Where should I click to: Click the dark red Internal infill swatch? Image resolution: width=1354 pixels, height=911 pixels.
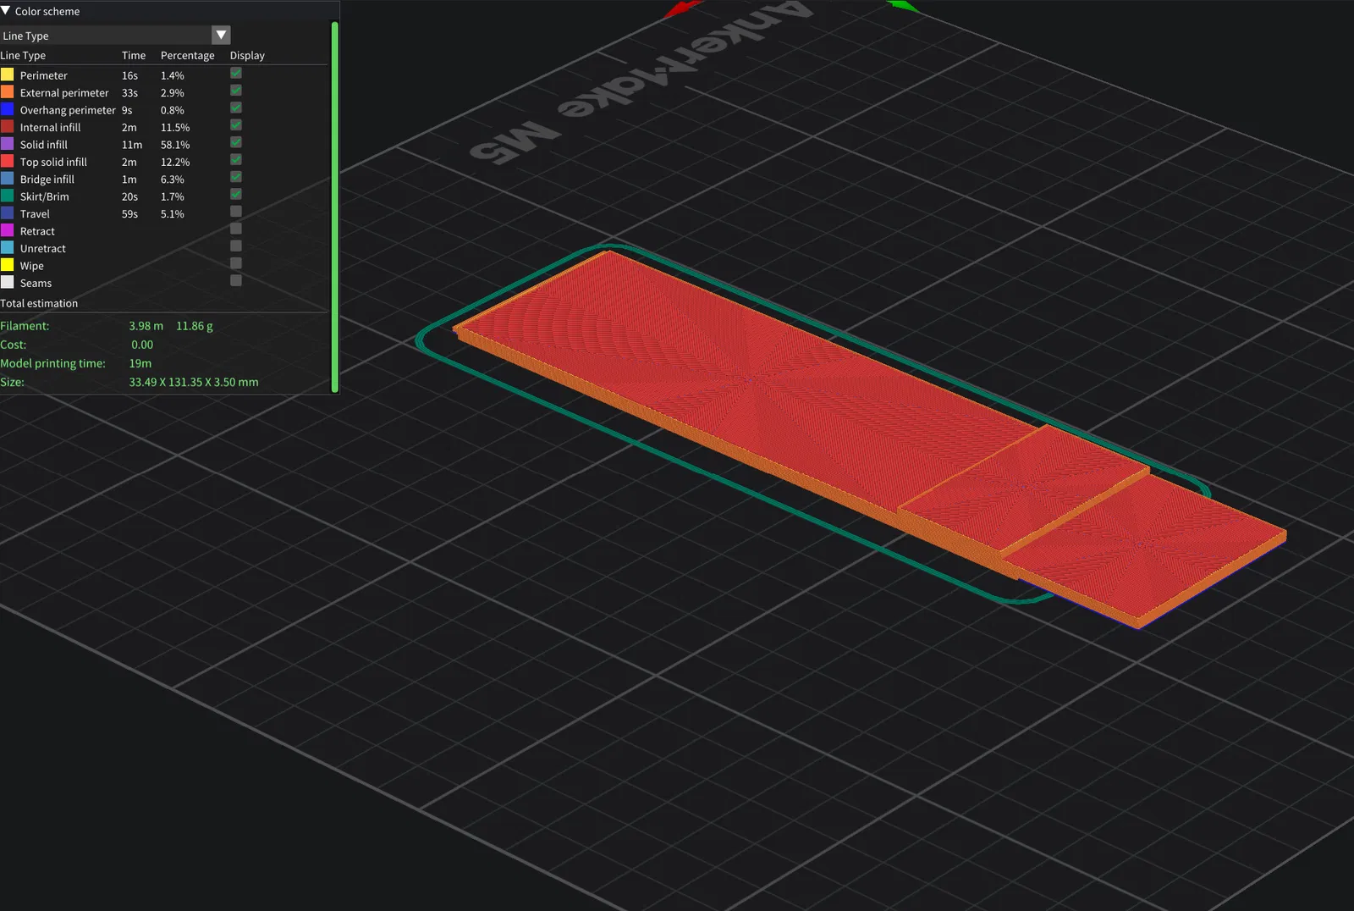8,127
